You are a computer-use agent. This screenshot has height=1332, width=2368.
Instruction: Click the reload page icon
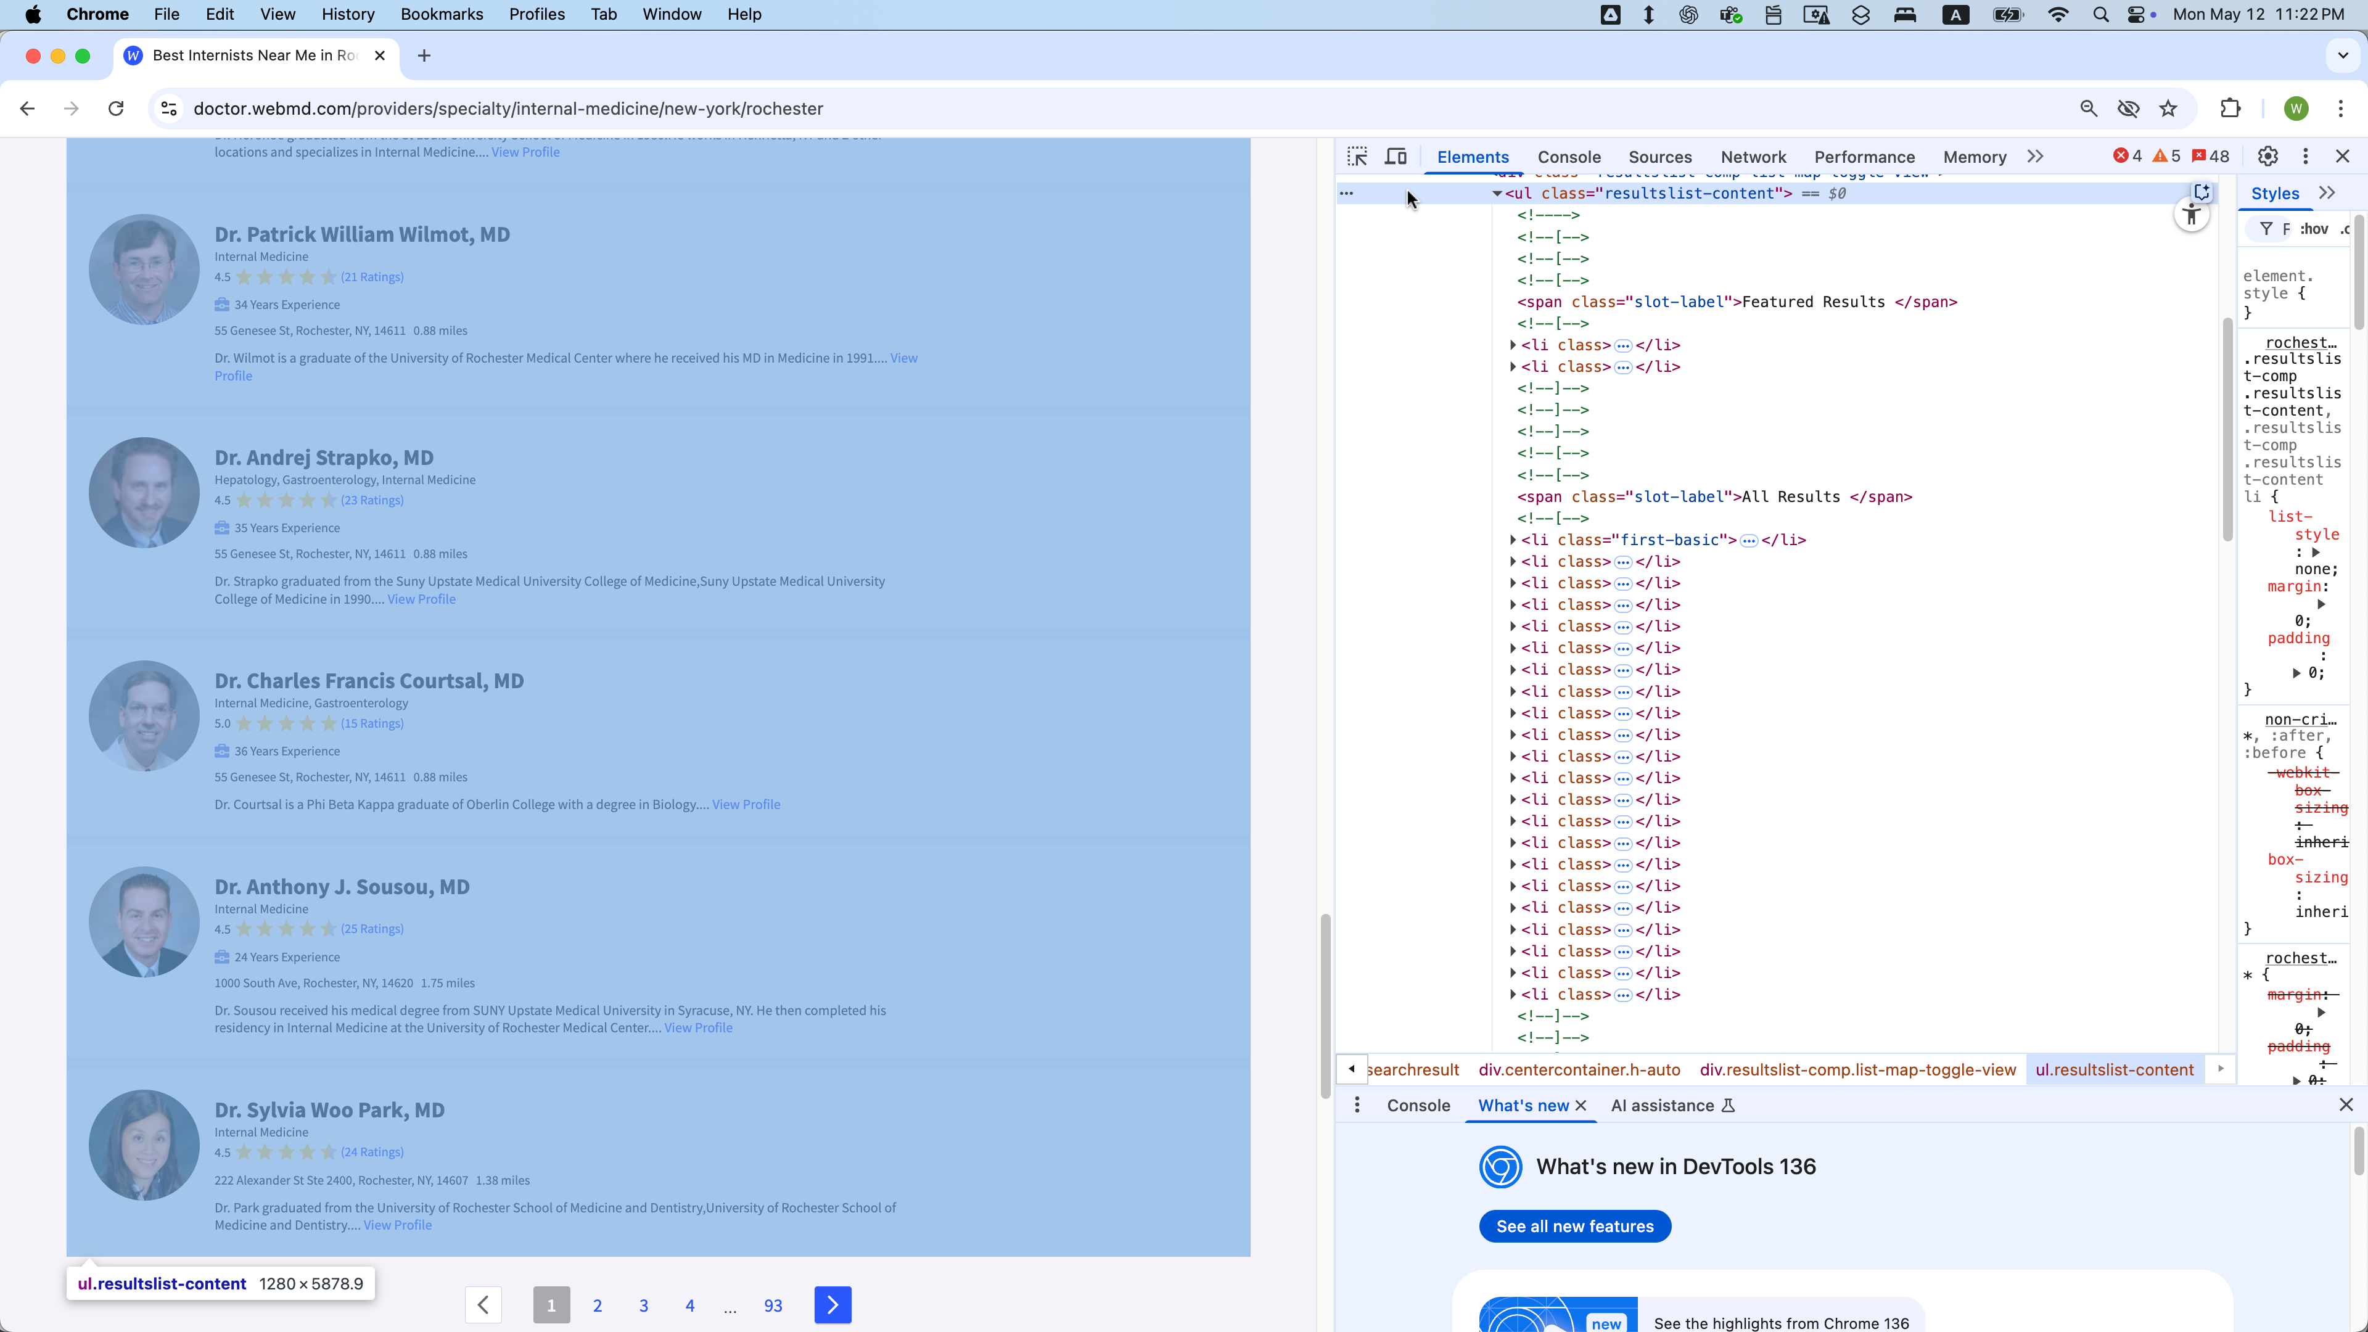116,109
